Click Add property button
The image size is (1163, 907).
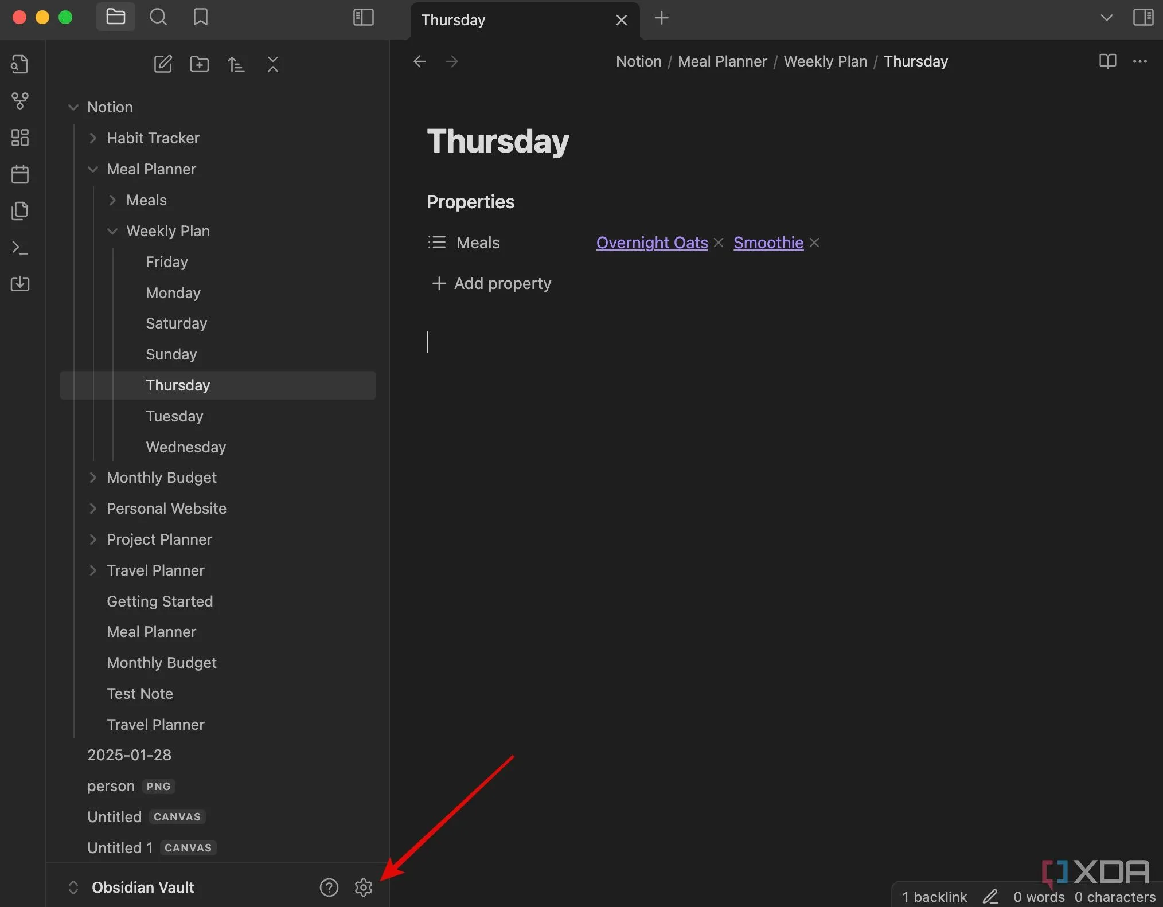click(491, 283)
